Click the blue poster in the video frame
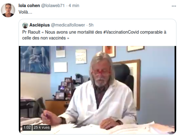 35,60
